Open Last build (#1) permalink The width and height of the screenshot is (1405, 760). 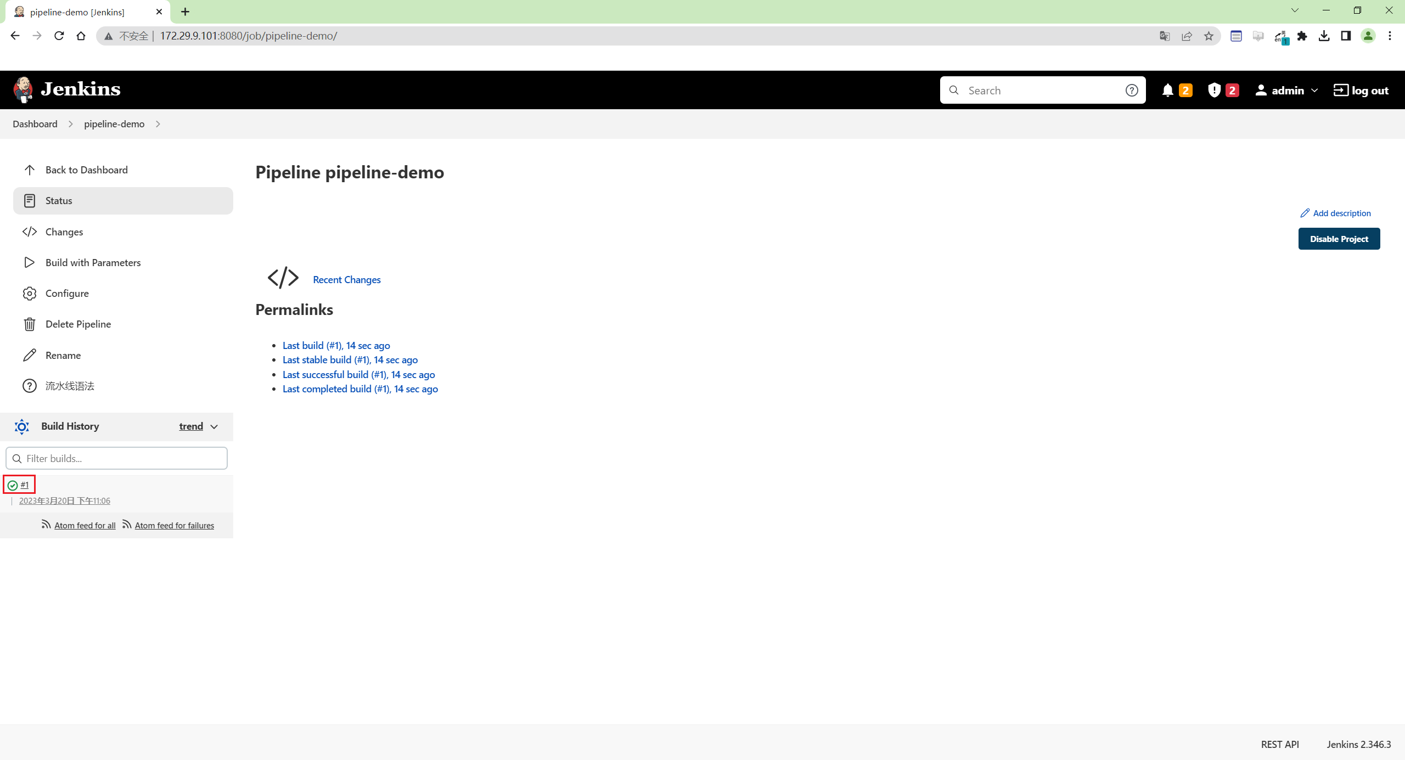(336, 346)
